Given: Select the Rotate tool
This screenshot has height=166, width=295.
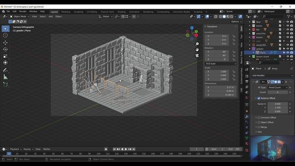Looking at the screenshot, I should tap(6, 49).
